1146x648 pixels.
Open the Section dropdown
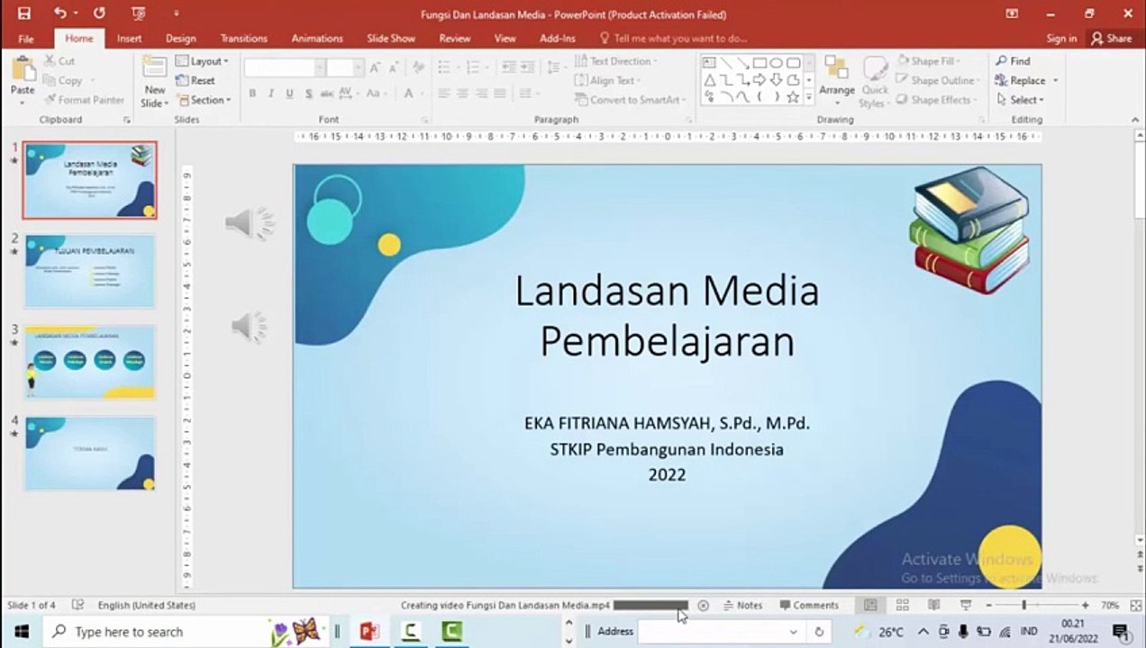click(x=203, y=100)
